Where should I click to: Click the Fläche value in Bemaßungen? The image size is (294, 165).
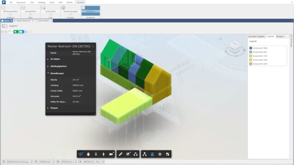(x=76, y=80)
